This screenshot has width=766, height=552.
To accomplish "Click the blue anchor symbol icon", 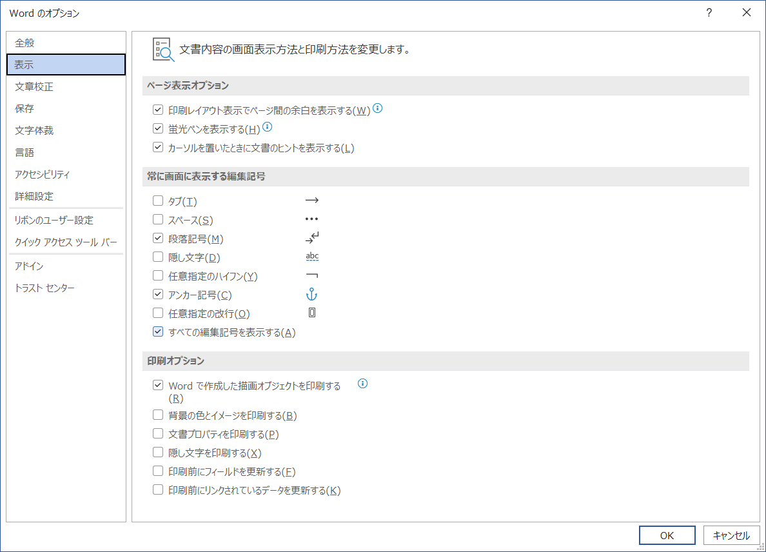I will [311, 294].
